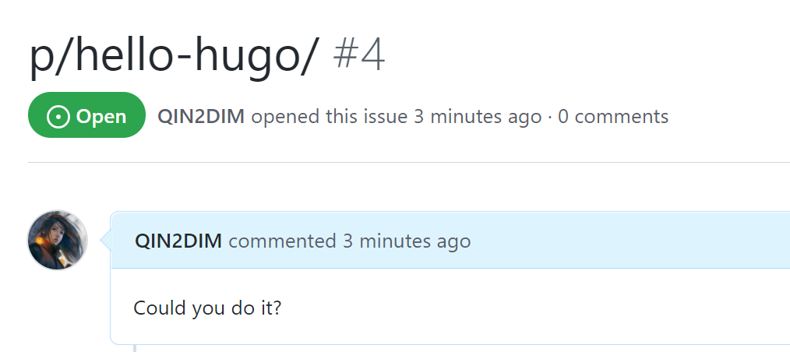Click comment text "Could you do it?"
The image size is (790, 352).
(207, 308)
